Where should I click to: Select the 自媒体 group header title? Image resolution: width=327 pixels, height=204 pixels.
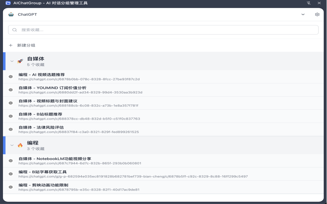[36, 59]
